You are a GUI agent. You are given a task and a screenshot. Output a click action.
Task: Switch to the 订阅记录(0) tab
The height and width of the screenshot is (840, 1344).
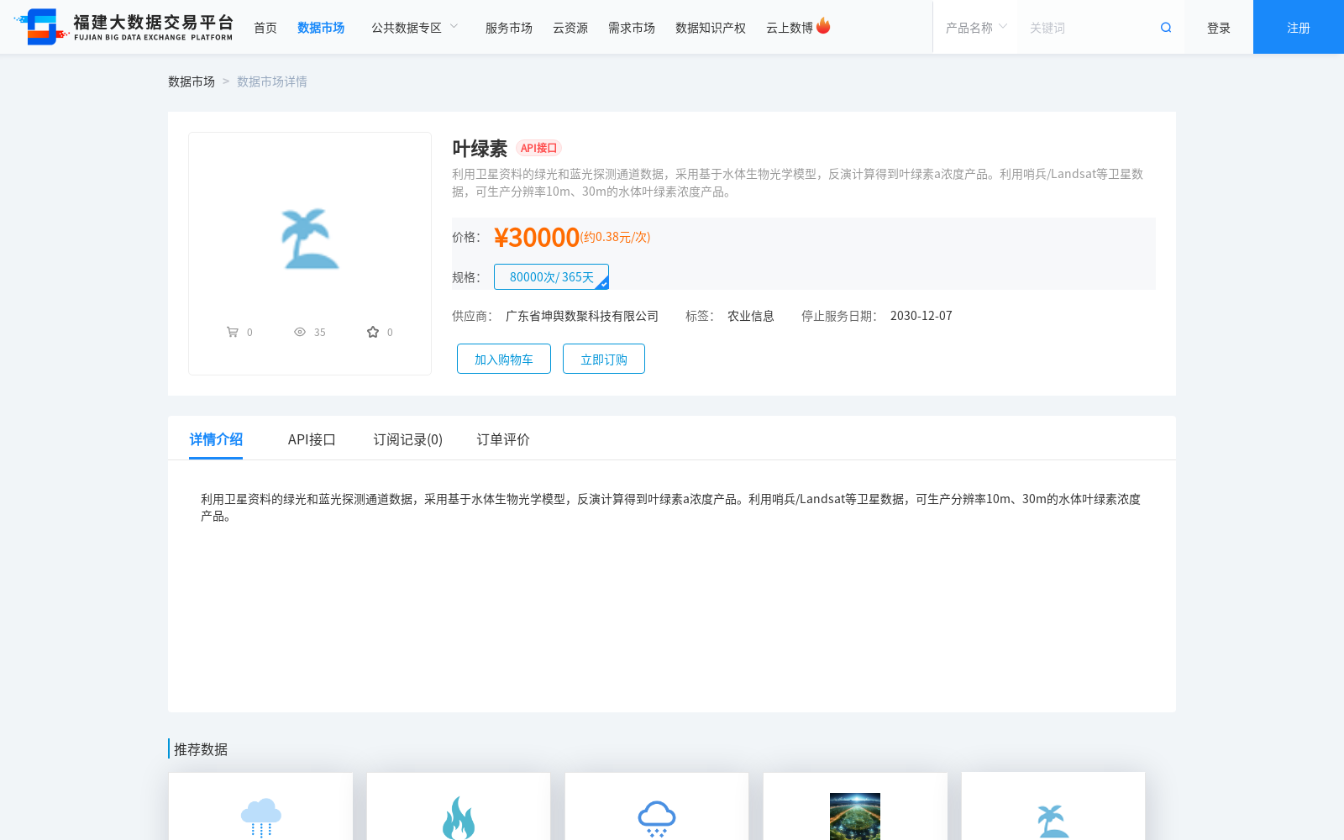click(407, 439)
